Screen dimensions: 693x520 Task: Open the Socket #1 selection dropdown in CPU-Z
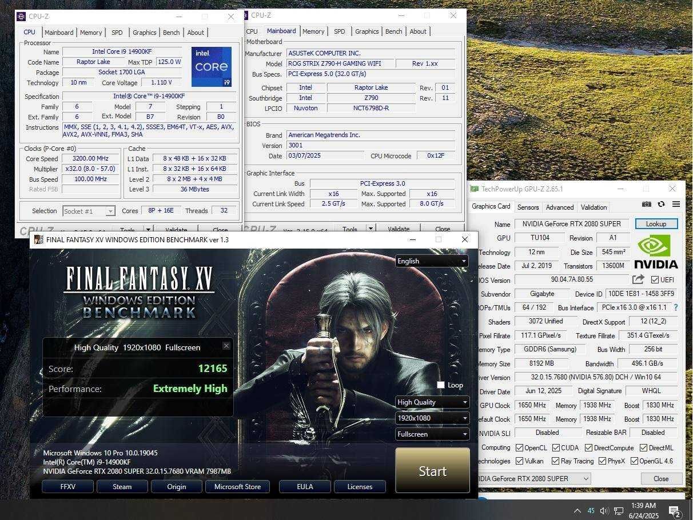click(89, 211)
